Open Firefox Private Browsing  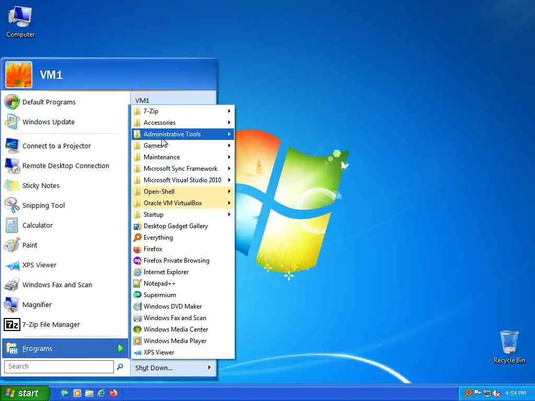(183, 261)
